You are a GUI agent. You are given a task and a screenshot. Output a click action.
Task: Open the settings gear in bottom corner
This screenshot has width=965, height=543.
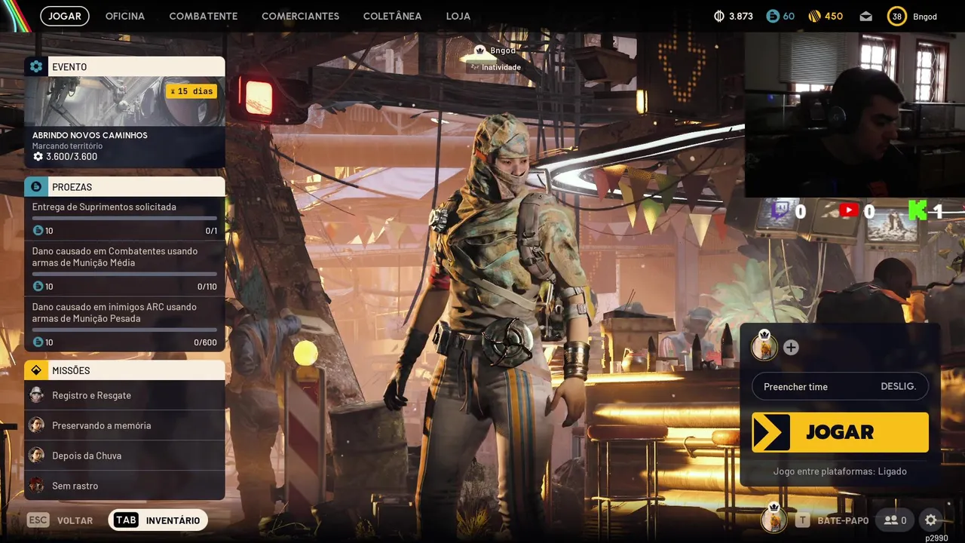[x=931, y=520]
